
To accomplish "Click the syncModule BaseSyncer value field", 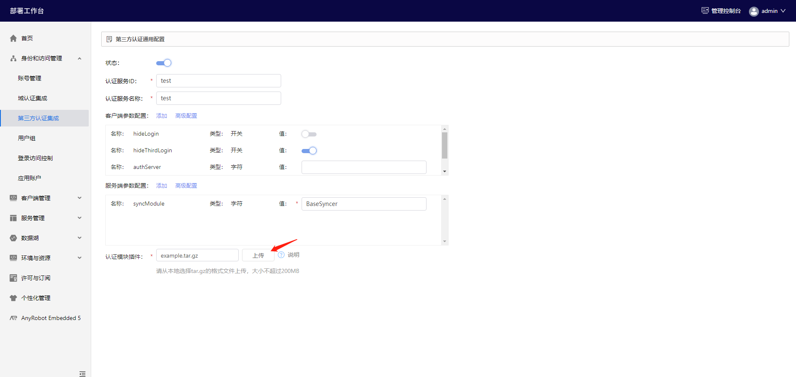I will coord(364,204).
